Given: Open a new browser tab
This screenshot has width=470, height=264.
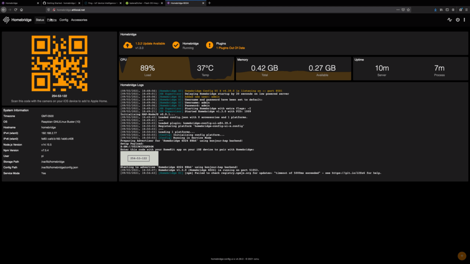Looking at the screenshot, I should click(209, 3).
